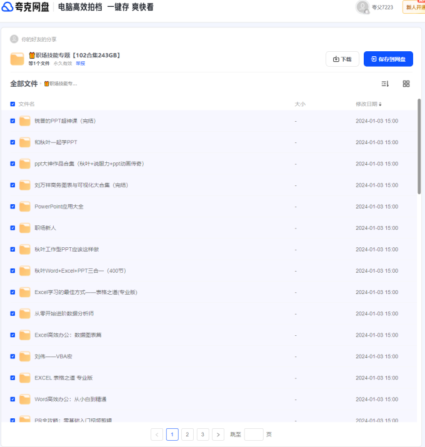Click the shared folder icon next to 职场技能专题
The width and height of the screenshot is (425, 447).
click(x=17, y=59)
